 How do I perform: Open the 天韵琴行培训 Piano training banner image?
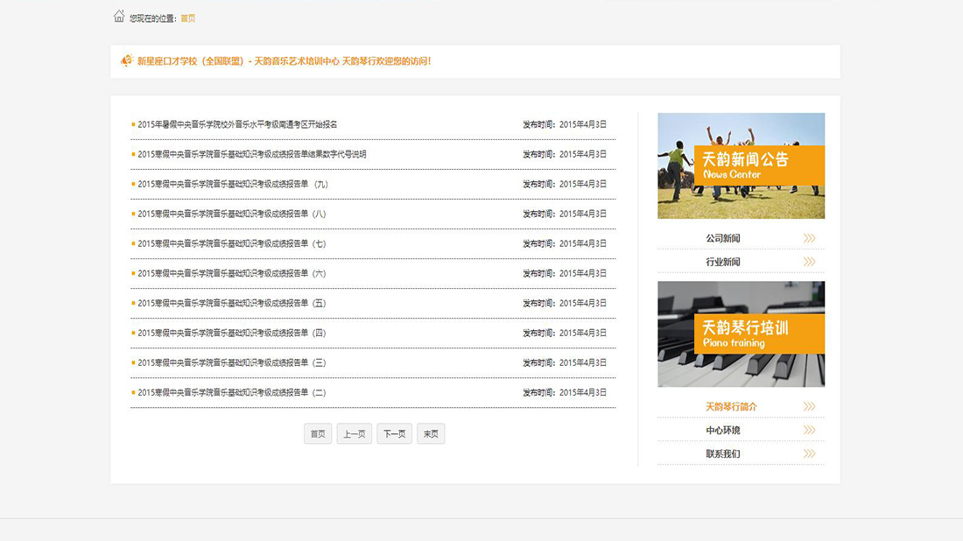coord(741,334)
